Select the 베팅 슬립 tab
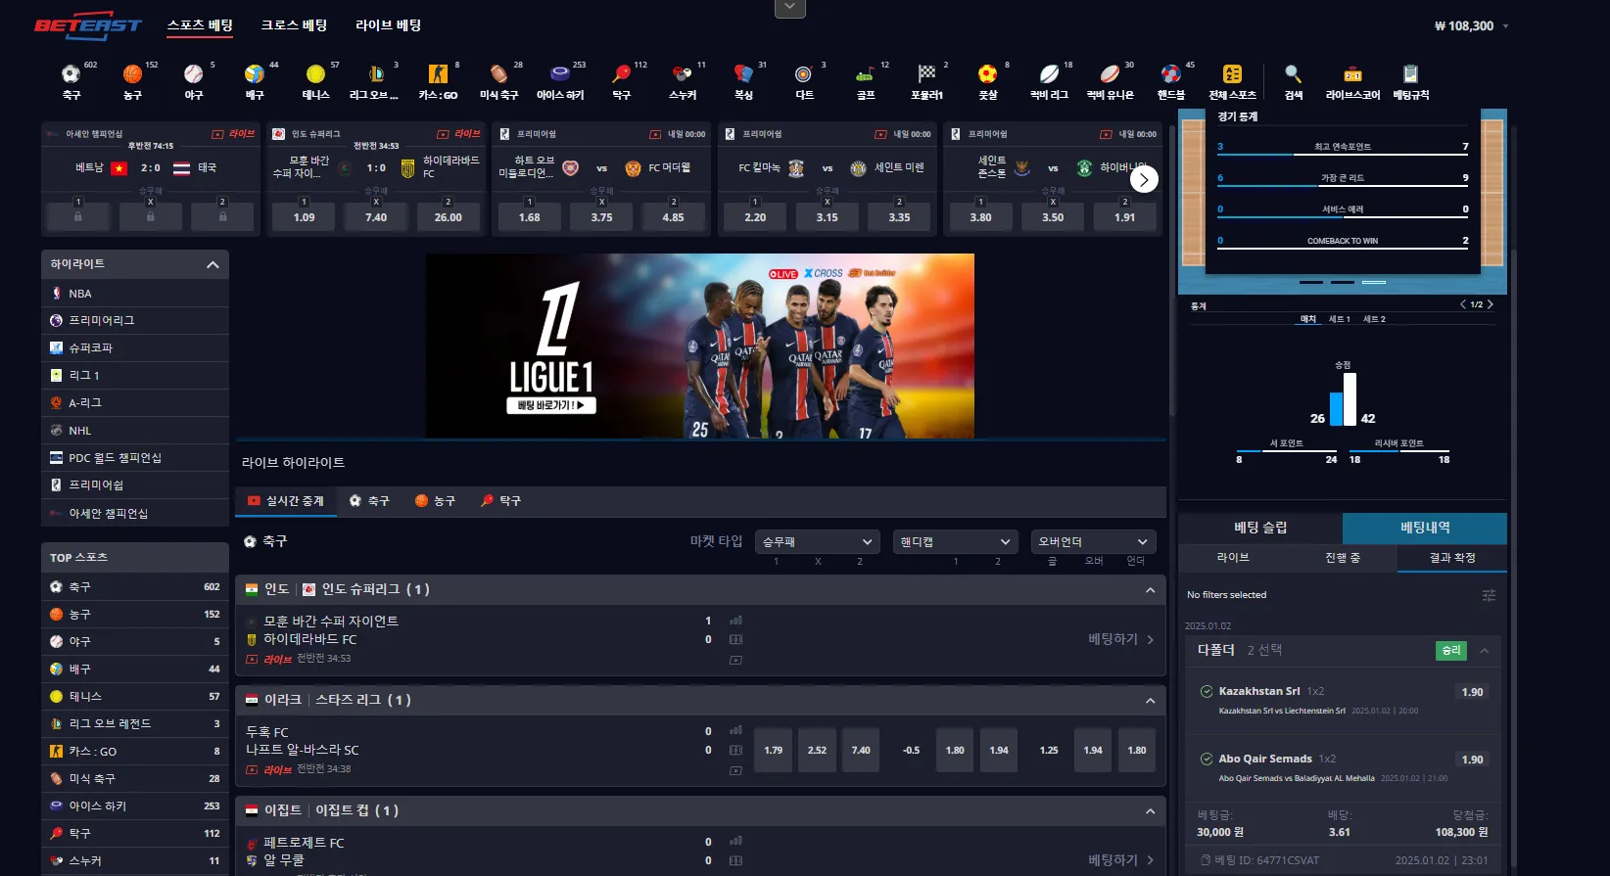Viewport: 1610px width, 876px height. click(x=1260, y=528)
